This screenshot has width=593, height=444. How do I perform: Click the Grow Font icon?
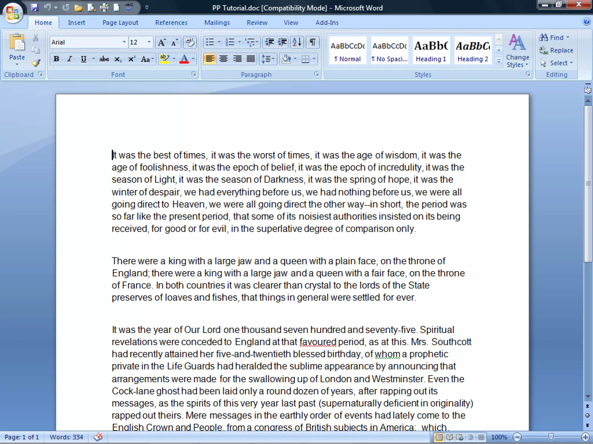click(162, 42)
